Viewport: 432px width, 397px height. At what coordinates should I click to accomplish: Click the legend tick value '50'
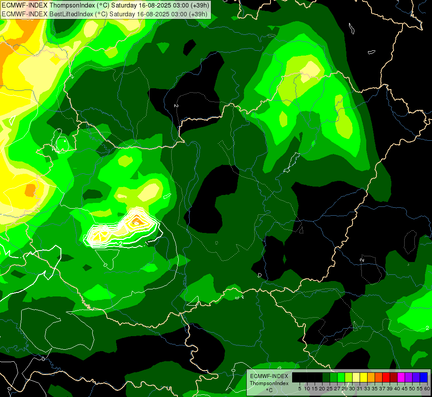point(412,389)
